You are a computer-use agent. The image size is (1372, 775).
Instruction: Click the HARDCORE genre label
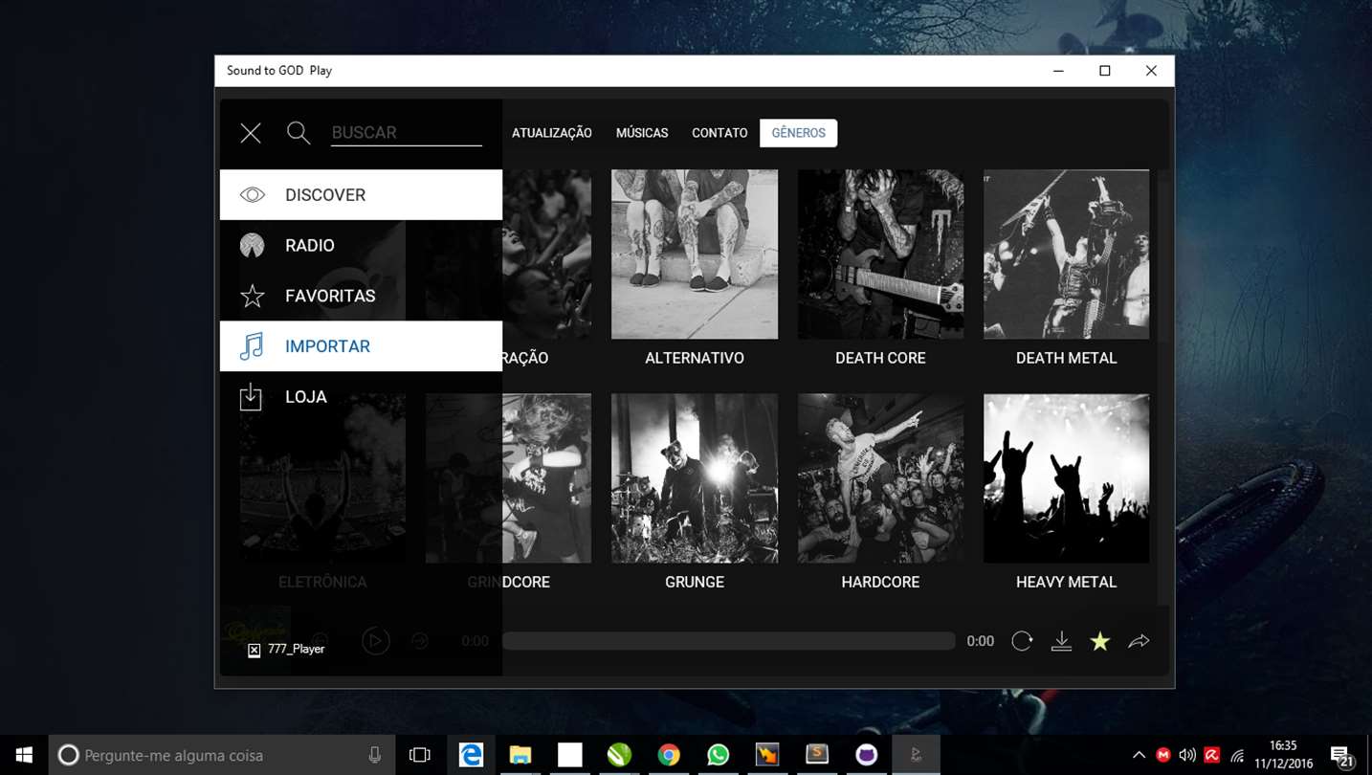[x=880, y=582]
